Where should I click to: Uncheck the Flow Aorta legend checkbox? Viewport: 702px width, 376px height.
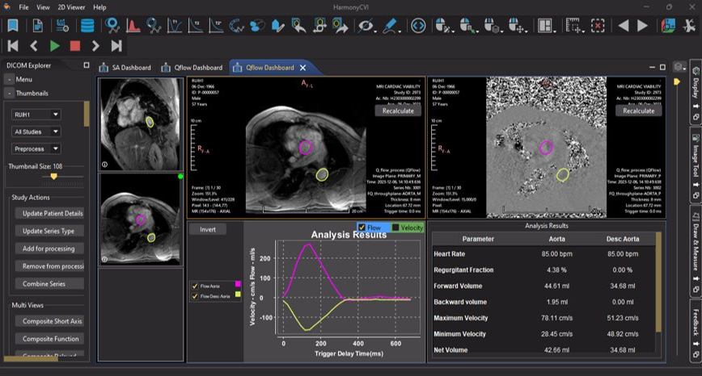[194, 286]
